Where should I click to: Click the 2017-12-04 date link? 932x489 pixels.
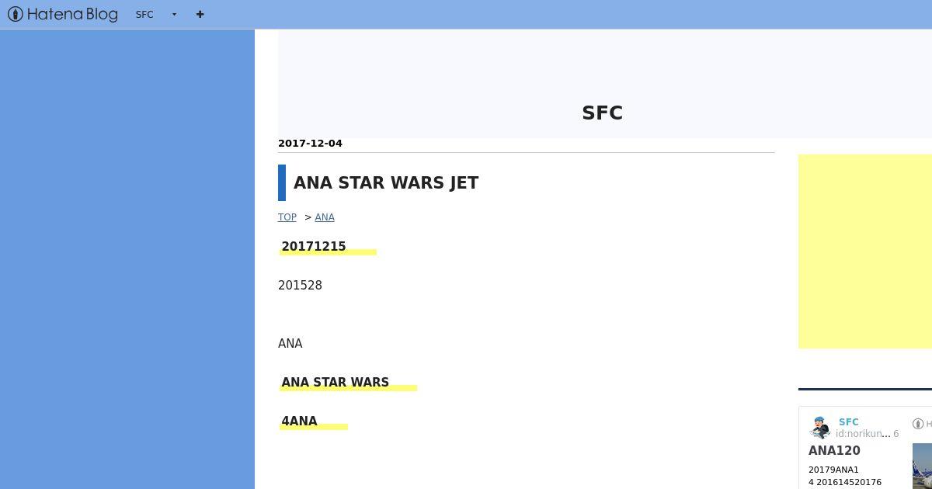(x=310, y=143)
